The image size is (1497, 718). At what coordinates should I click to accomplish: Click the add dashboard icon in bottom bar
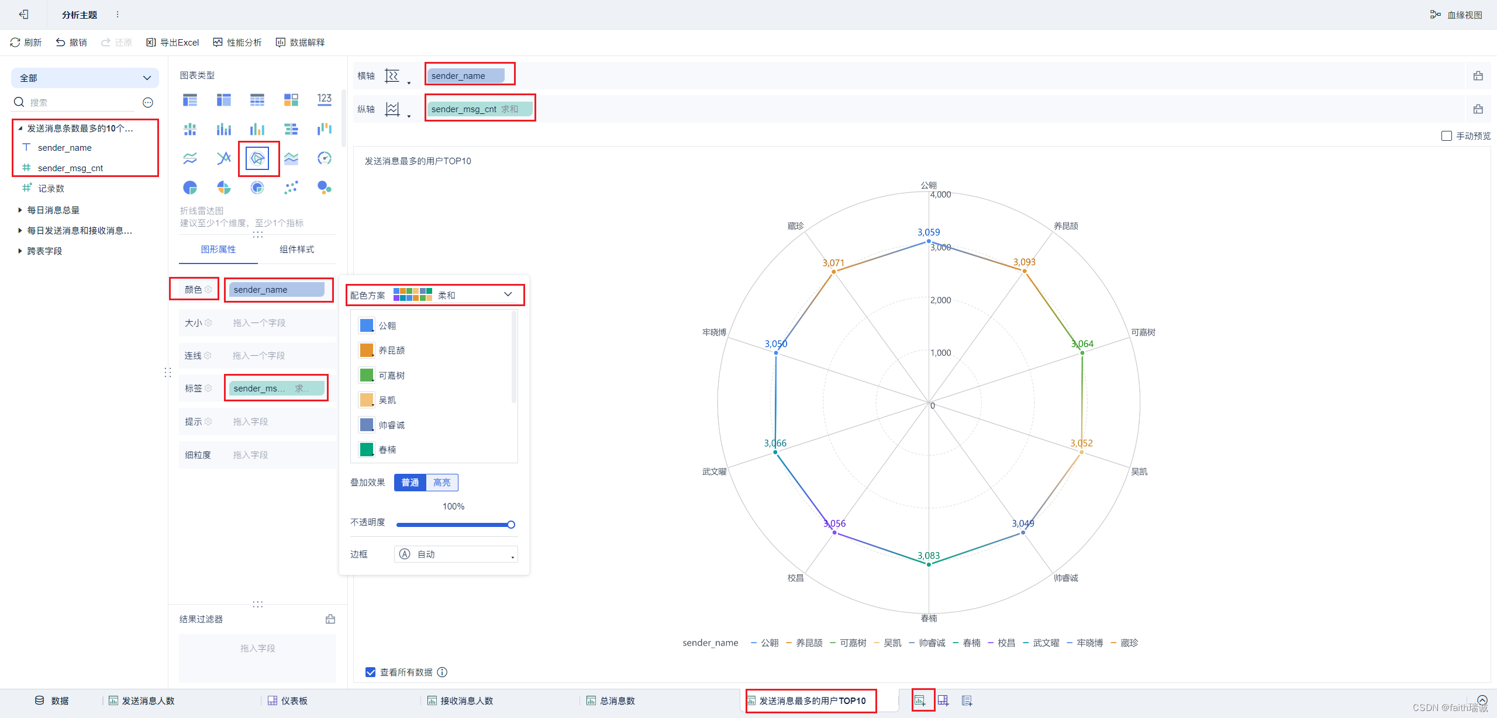943,700
